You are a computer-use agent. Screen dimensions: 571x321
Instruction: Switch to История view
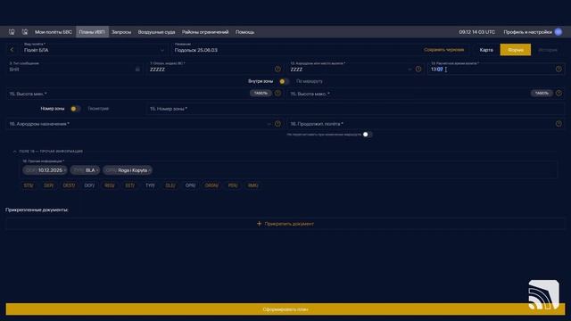click(x=548, y=50)
